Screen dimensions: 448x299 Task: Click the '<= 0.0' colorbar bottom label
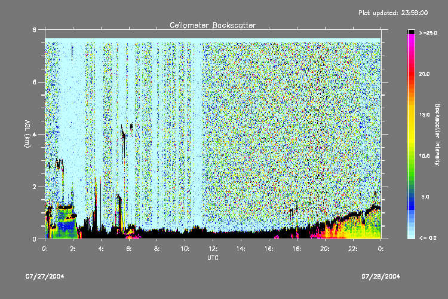click(428, 238)
